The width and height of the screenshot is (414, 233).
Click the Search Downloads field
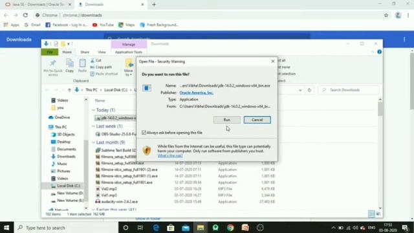tap(348, 90)
